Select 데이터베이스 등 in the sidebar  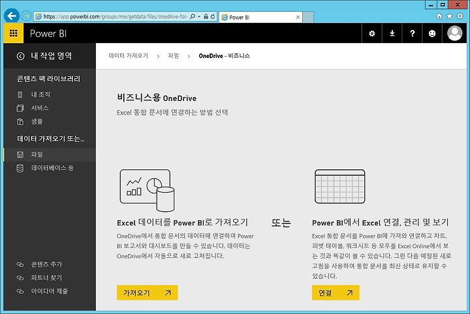52,168
